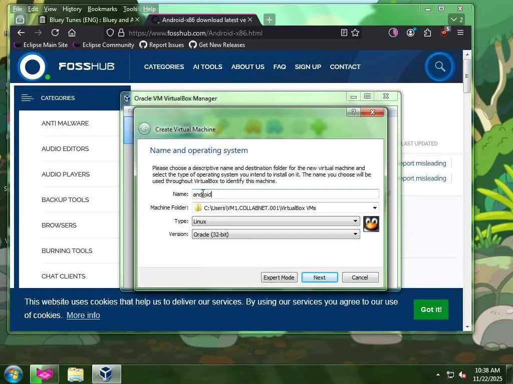This screenshot has width=513, height=384.
Task: Click the Tux Linux OS type icon
Action: (x=371, y=224)
